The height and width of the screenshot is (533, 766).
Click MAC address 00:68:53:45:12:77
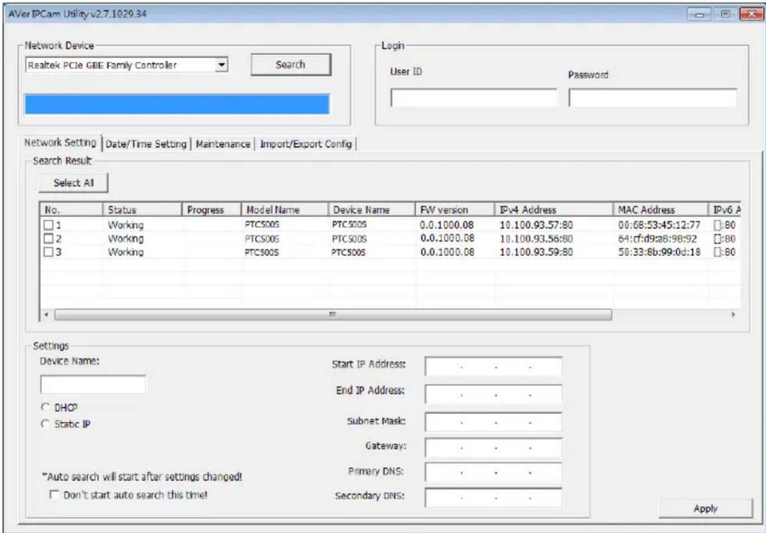pyautogui.click(x=659, y=224)
